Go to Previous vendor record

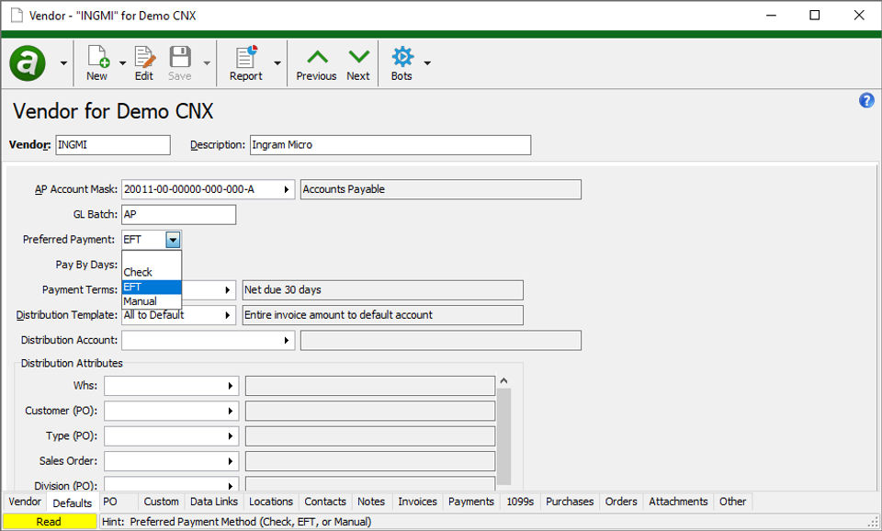pos(317,63)
